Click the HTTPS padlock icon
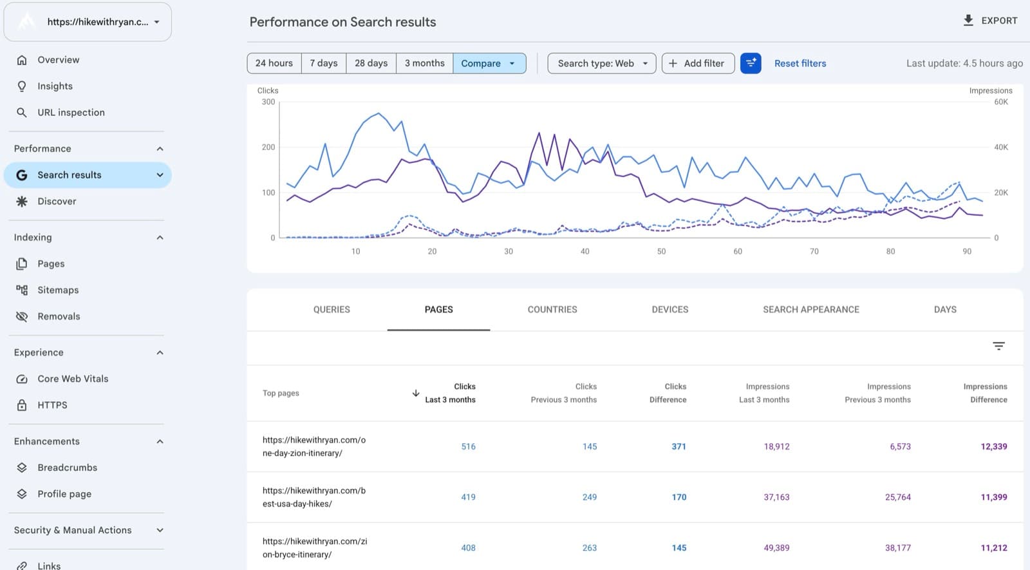The image size is (1030, 570). [22, 405]
